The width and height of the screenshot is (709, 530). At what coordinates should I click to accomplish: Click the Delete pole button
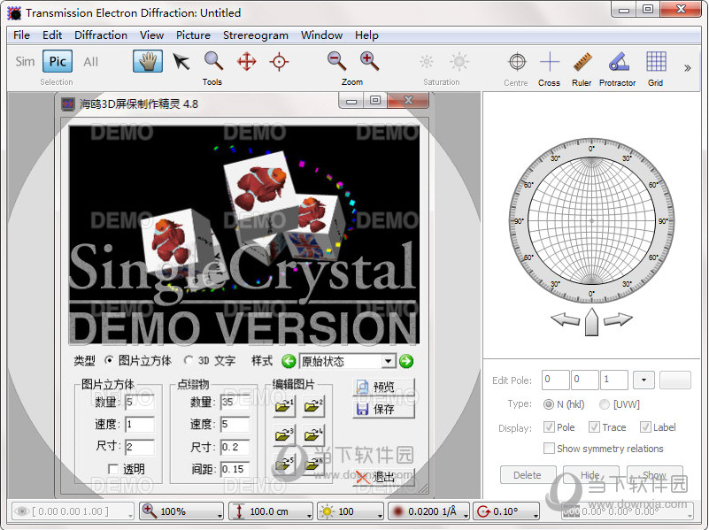[x=528, y=475]
